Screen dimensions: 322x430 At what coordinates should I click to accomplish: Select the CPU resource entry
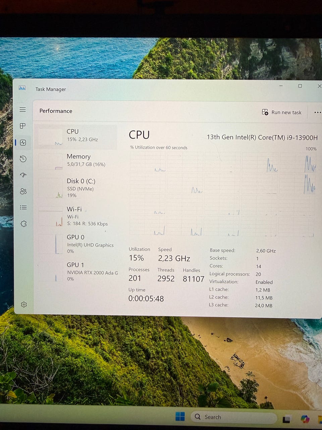tap(76, 137)
